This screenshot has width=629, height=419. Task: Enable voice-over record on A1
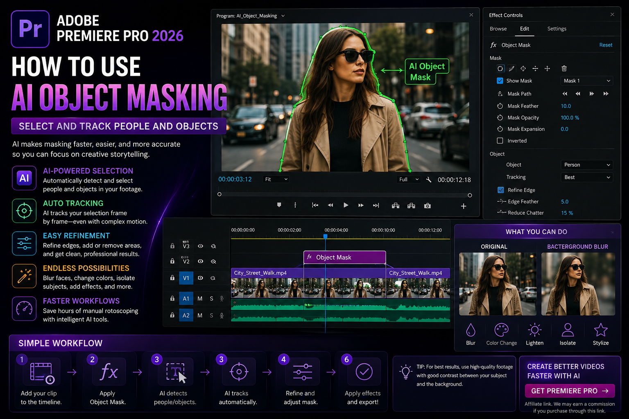click(x=222, y=299)
